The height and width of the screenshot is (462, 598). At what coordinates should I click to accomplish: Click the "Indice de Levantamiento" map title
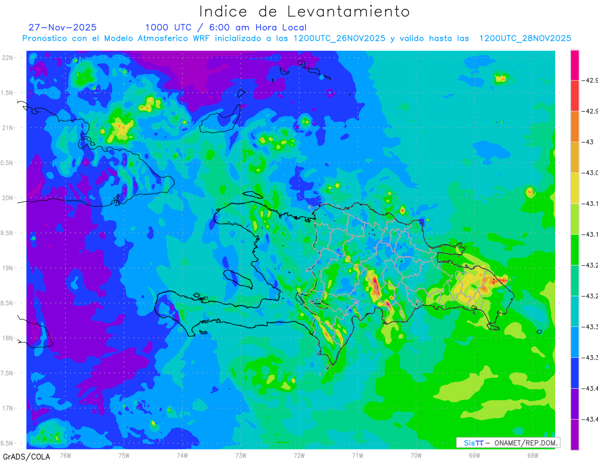[x=304, y=11]
